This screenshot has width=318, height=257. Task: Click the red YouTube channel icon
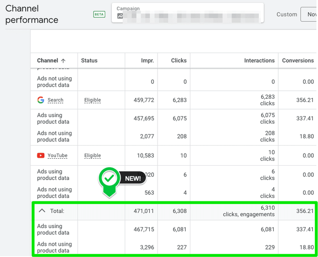coord(41,155)
